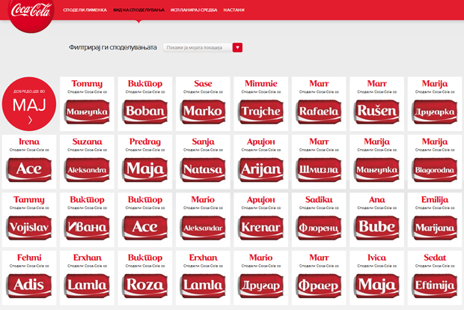
Task: Open Sanja's Natasa can card
Action: (203, 162)
